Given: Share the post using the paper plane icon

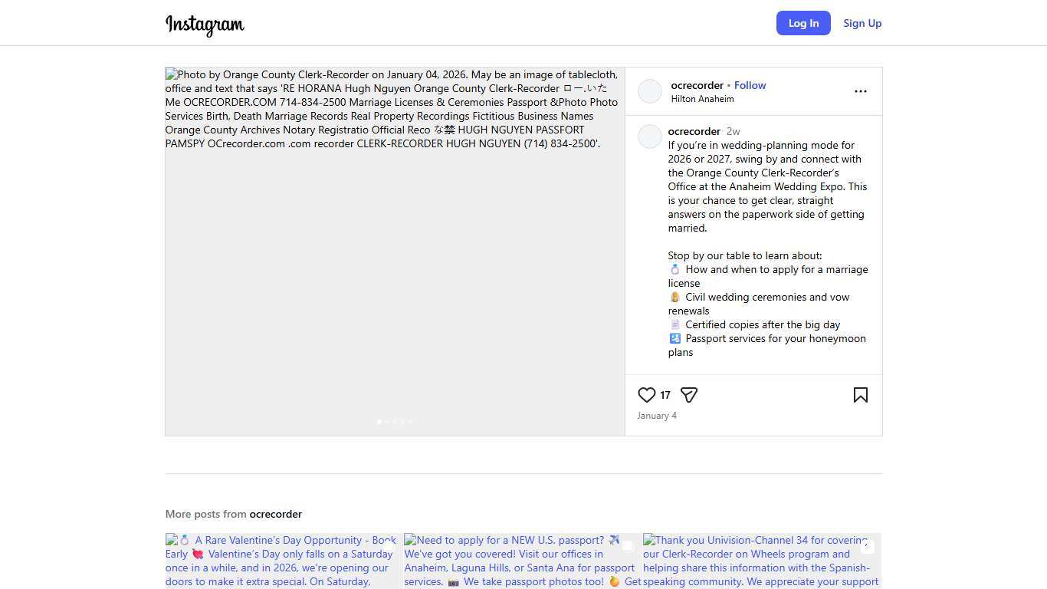Looking at the screenshot, I should point(689,395).
